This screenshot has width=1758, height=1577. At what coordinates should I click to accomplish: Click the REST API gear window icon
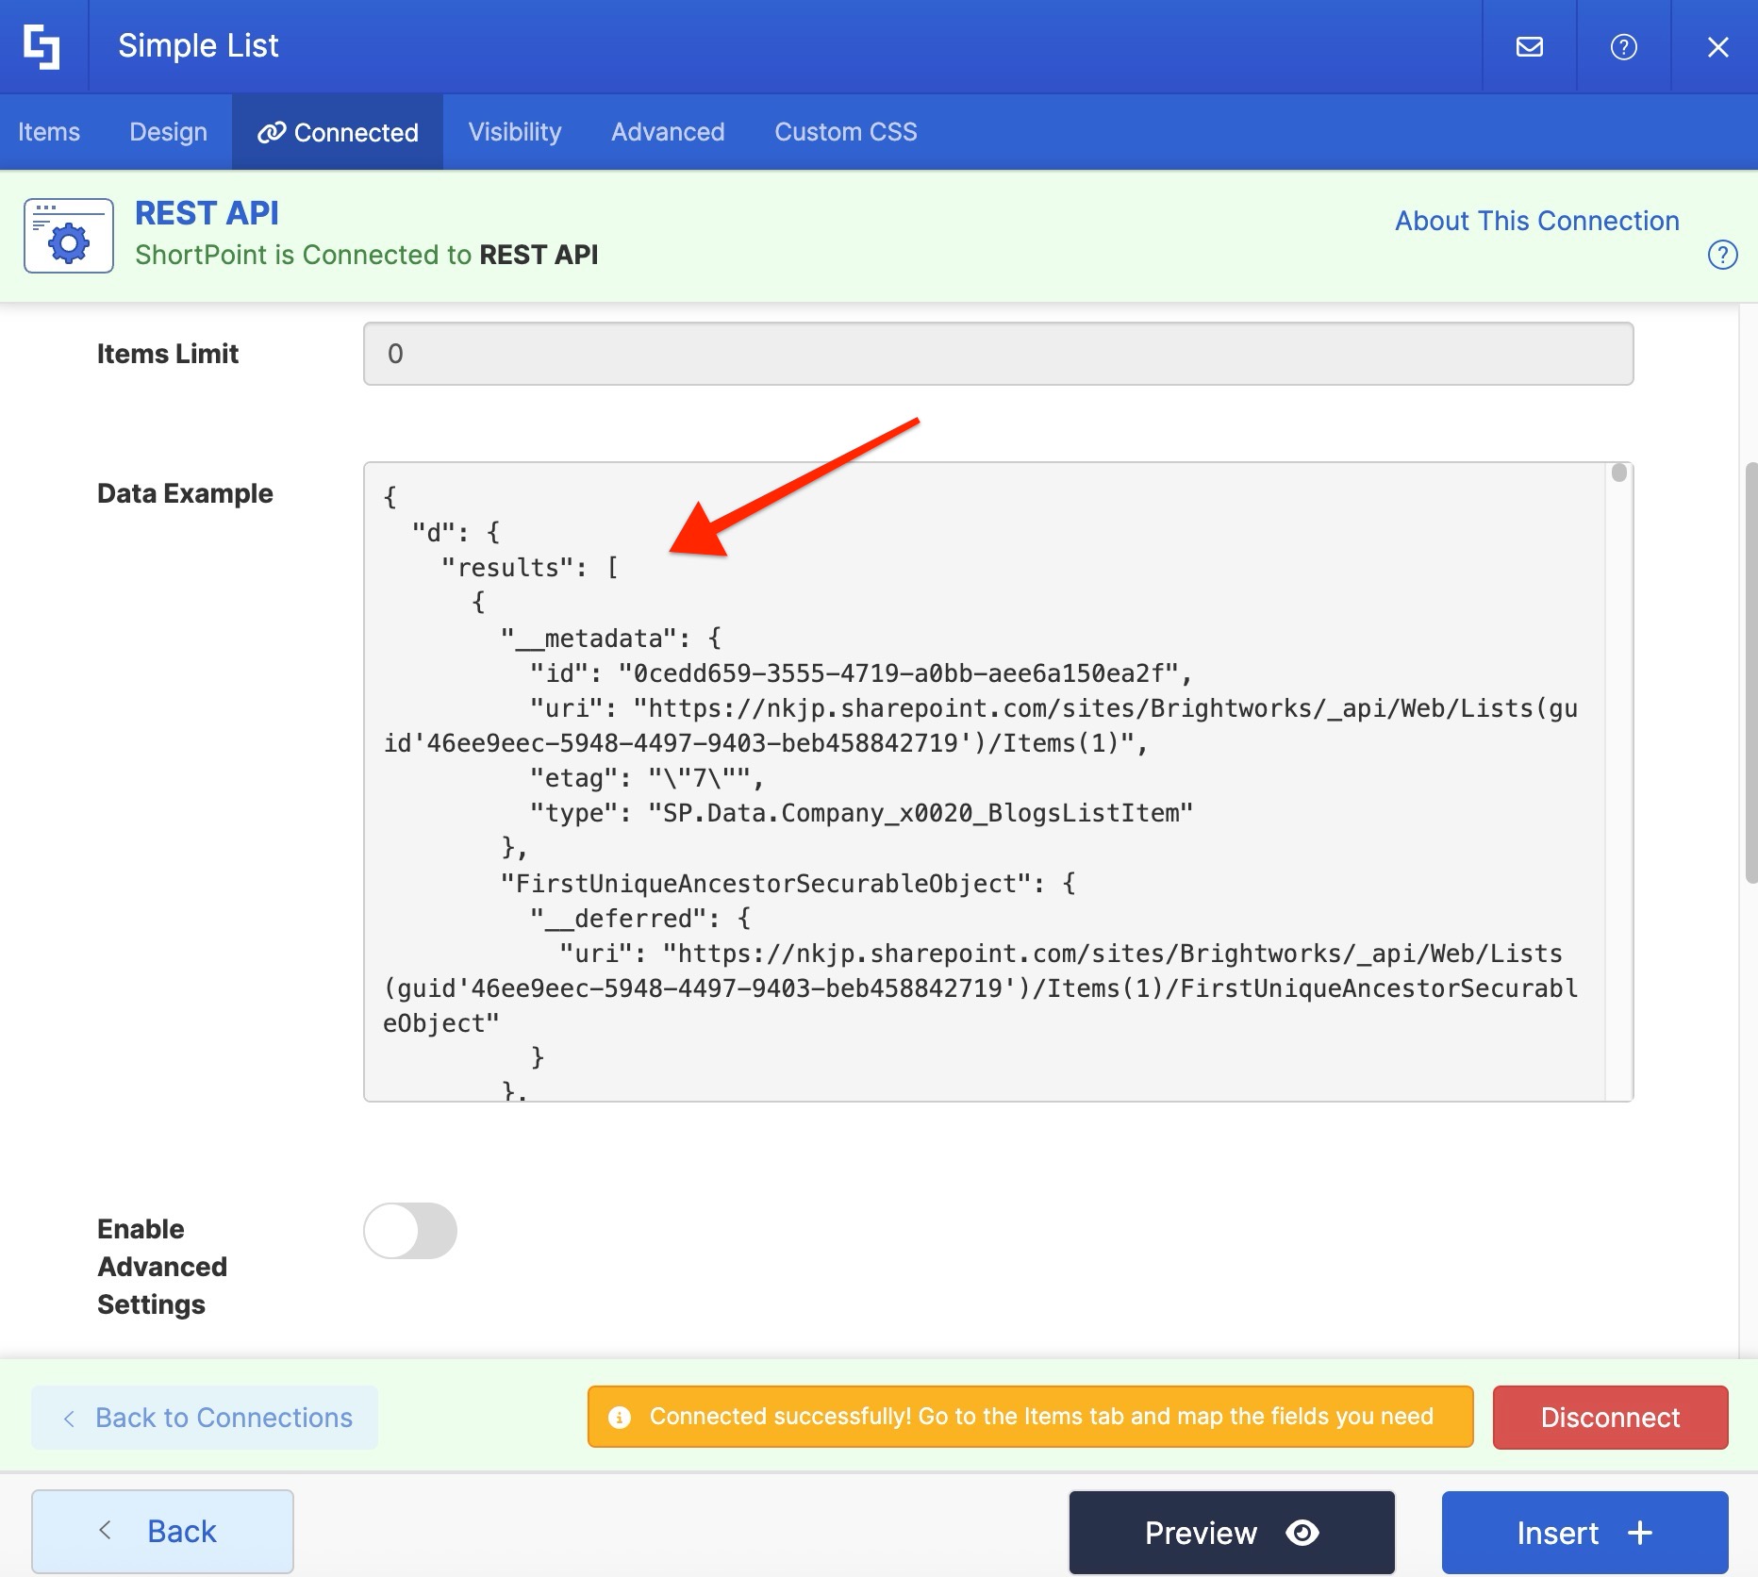point(69,236)
